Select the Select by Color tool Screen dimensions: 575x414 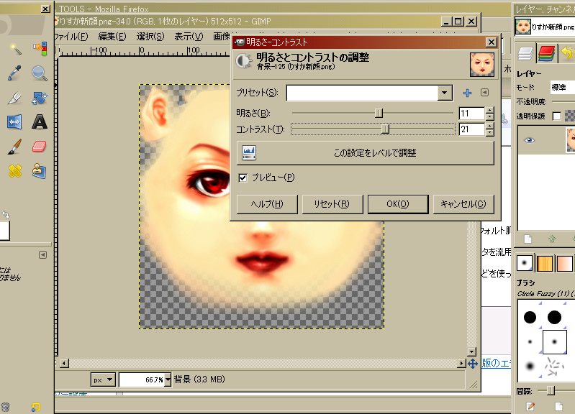[40, 49]
